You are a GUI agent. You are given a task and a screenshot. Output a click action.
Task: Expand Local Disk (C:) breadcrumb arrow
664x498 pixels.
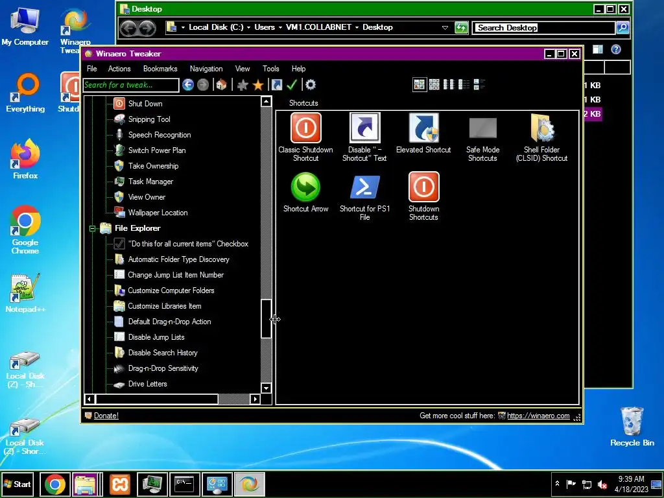[x=248, y=27]
